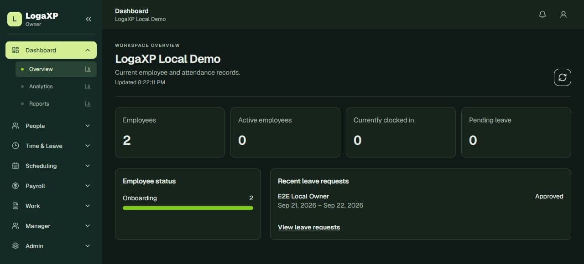This screenshot has width=584, height=264.
Task: Click the Onboarding green progress bar
Action: [x=188, y=208]
